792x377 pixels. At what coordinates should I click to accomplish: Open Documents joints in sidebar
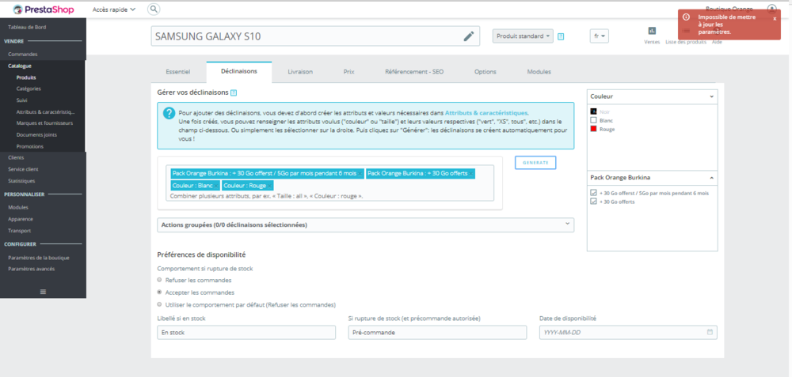point(36,135)
